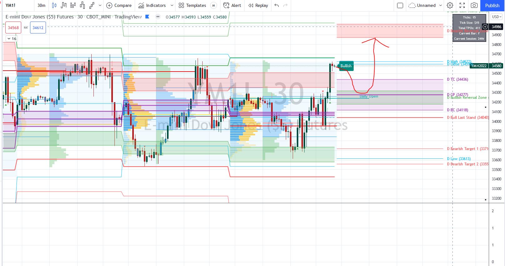This screenshot has width=505, height=266.
Task: Open the YM1! symbol search
Action: 10,5
